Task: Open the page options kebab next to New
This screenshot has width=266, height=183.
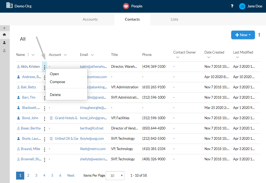Action: 259,35
